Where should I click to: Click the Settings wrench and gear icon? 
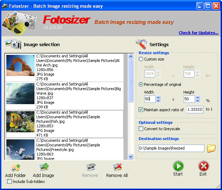pyautogui.click(x=141, y=44)
